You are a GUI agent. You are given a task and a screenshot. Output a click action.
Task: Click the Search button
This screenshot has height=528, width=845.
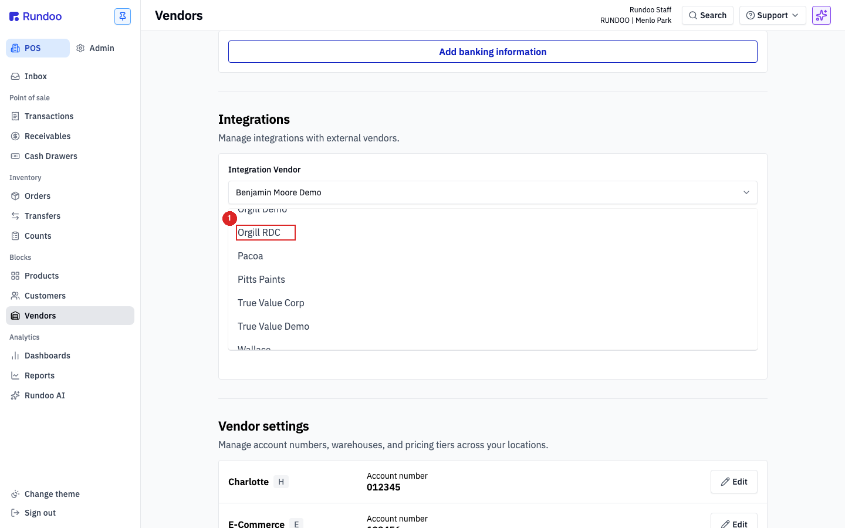[x=708, y=15]
